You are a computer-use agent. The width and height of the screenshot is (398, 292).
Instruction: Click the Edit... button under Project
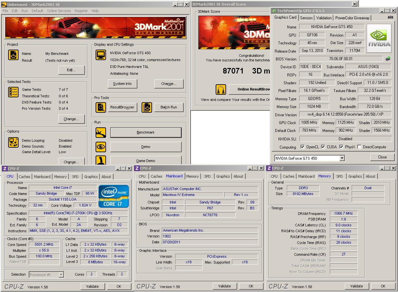coord(71,70)
